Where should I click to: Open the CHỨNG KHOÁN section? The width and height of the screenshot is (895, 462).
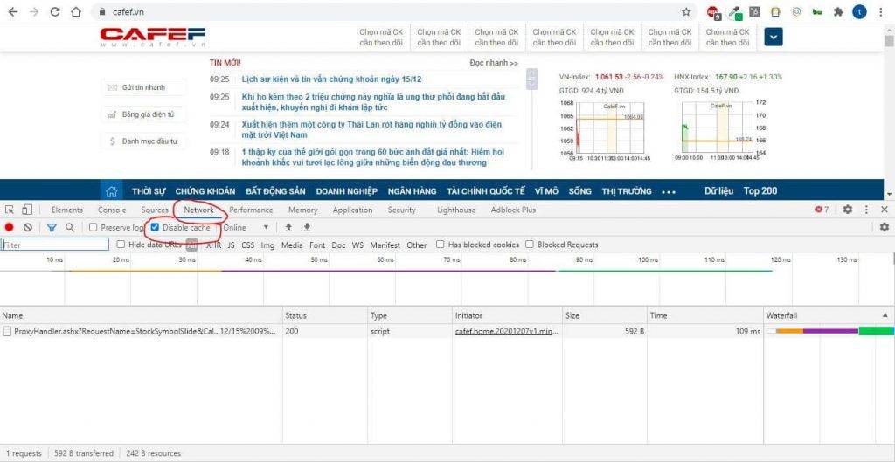[x=205, y=191]
